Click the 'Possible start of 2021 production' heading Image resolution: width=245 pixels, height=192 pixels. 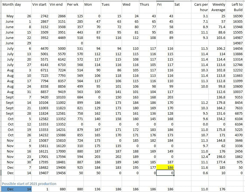(x=29, y=184)
